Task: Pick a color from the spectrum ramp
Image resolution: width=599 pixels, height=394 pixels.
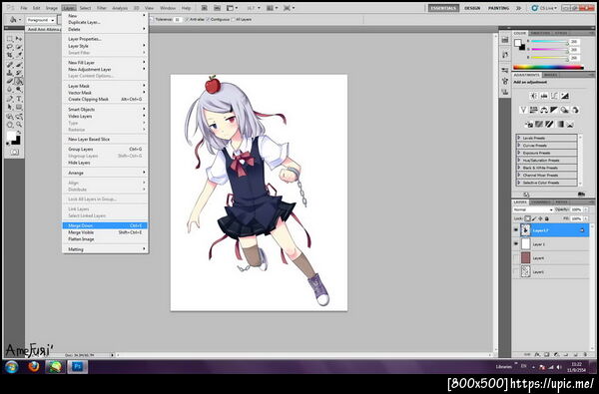Action: coord(548,67)
